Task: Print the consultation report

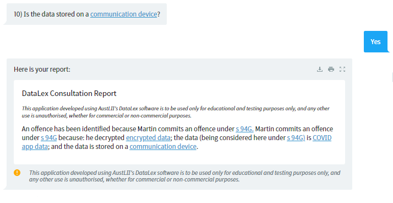Action: pyautogui.click(x=331, y=69)
